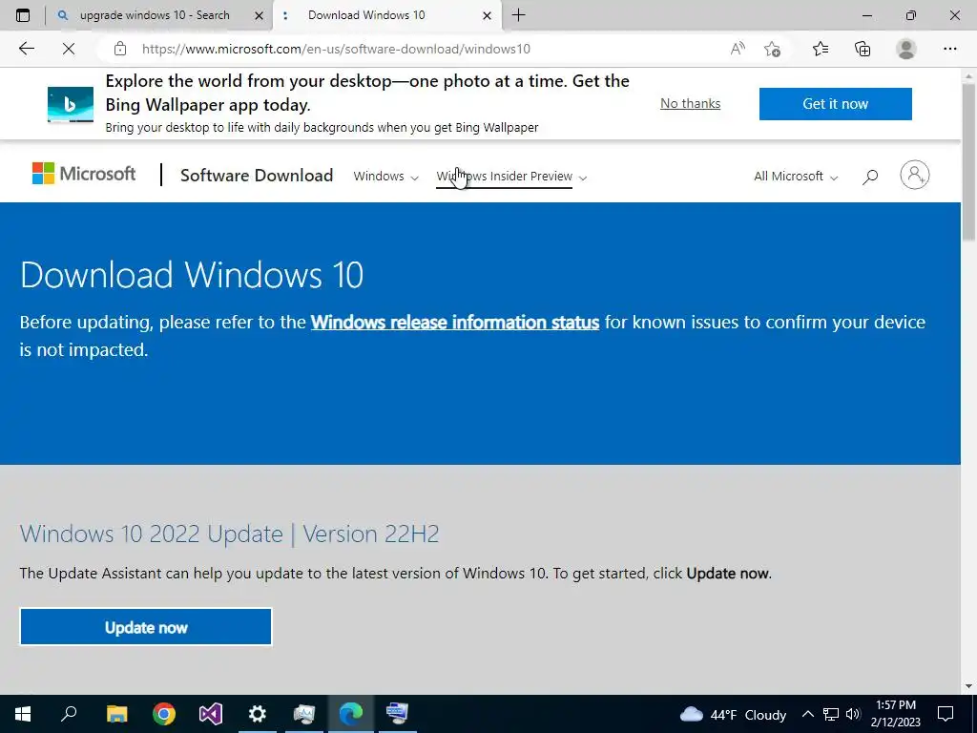Open the performance monitor taskbar app
This screenshot has width=977, height=733.
(x=304, y=714)
